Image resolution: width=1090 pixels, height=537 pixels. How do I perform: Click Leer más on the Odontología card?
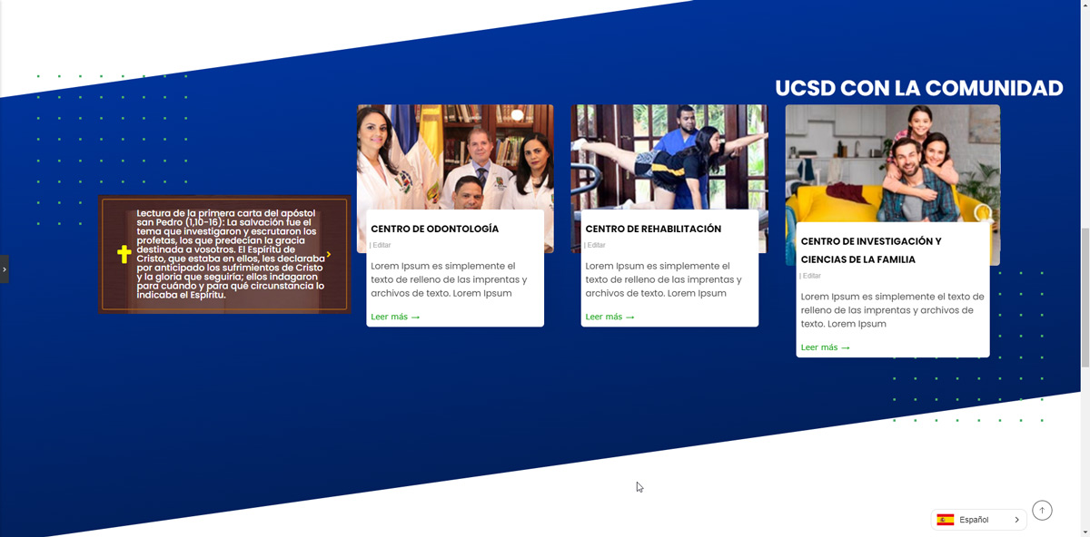(x=395, y=317)
